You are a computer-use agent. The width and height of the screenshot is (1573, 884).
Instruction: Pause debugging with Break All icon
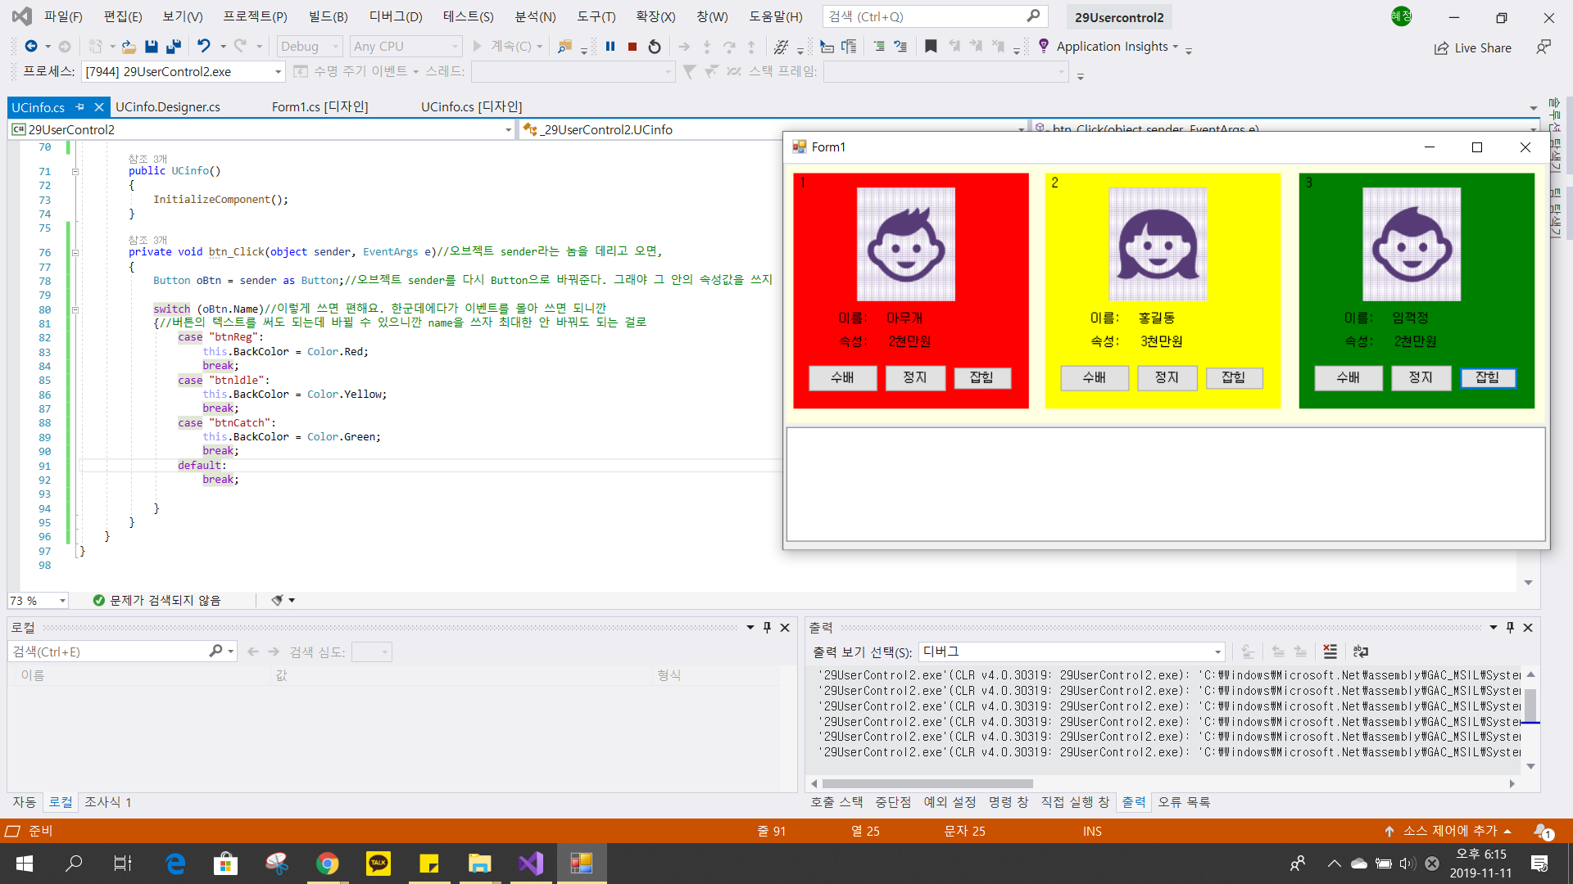(610, 47)
